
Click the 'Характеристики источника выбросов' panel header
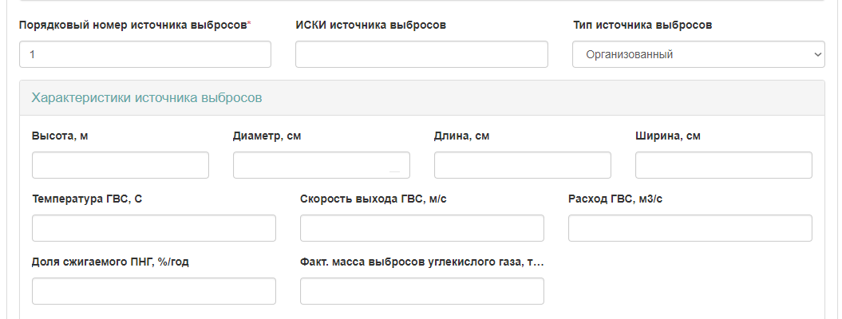(147, 98)
